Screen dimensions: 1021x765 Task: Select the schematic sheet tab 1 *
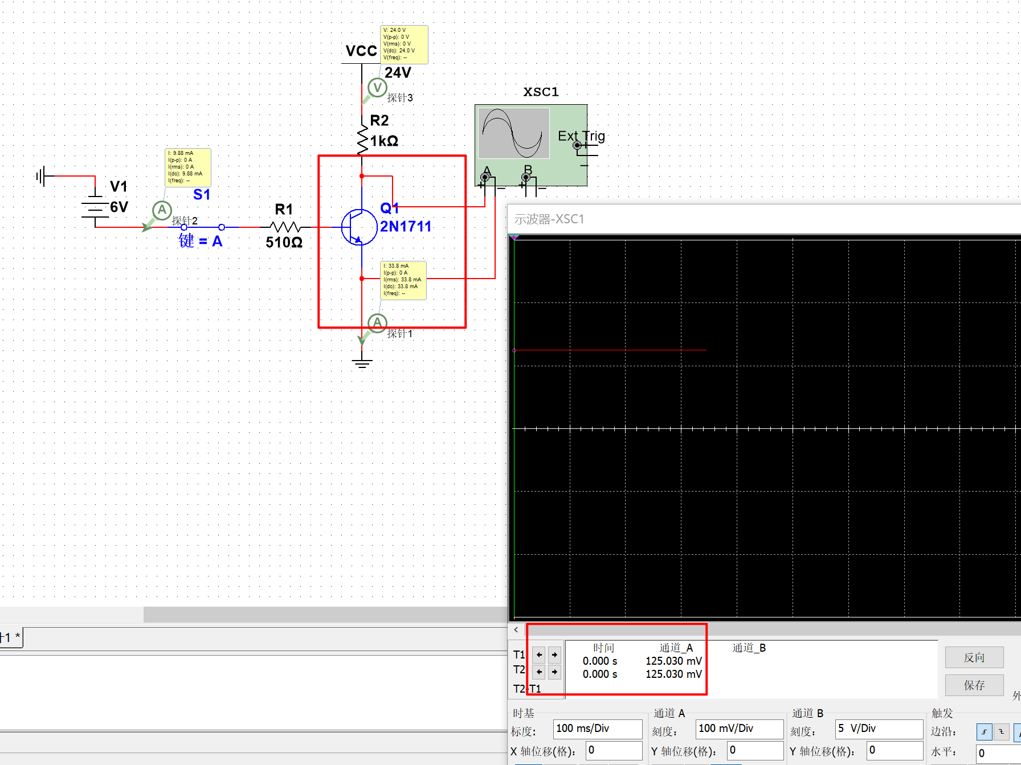point(11,637)
